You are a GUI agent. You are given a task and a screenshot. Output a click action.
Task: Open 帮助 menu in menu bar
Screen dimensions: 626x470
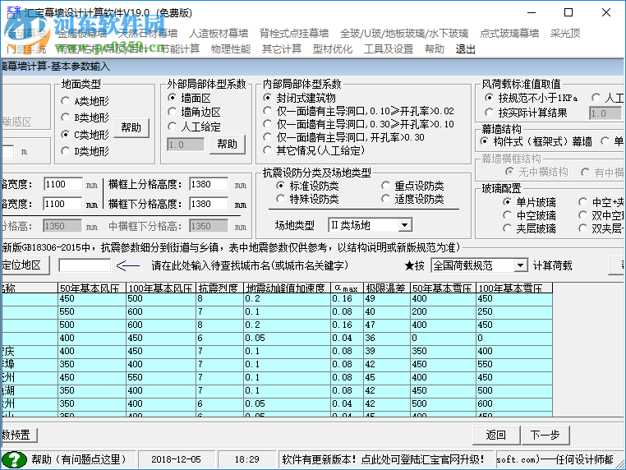click(x=435, y=48)
